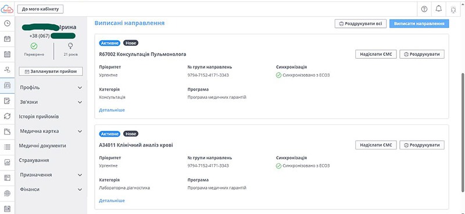Open the calendar icon in left sidebar
Viewport: 465px width, 214px height.
coord(7,39)
